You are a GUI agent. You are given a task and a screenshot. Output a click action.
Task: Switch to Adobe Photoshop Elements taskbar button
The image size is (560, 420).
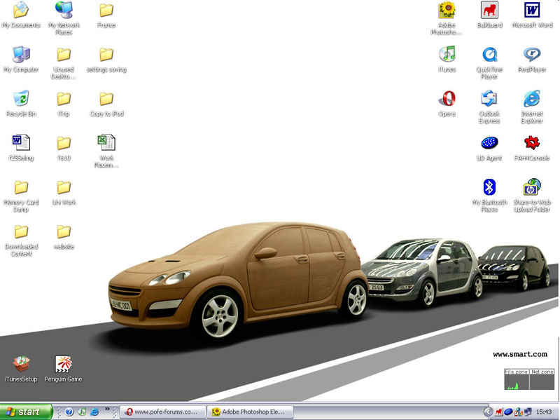pyautogui.click(x=251, y=412)
